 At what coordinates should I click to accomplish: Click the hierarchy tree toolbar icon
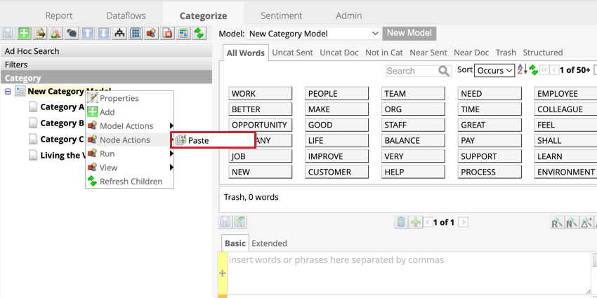[119, 34]
